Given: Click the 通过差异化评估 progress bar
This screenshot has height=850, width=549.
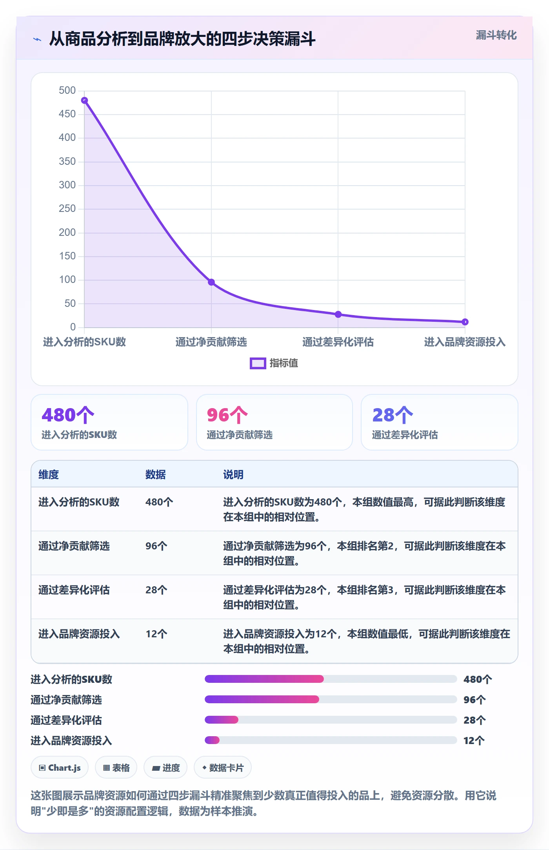Looking at the screenshot, I should click(x=331, y=720).
